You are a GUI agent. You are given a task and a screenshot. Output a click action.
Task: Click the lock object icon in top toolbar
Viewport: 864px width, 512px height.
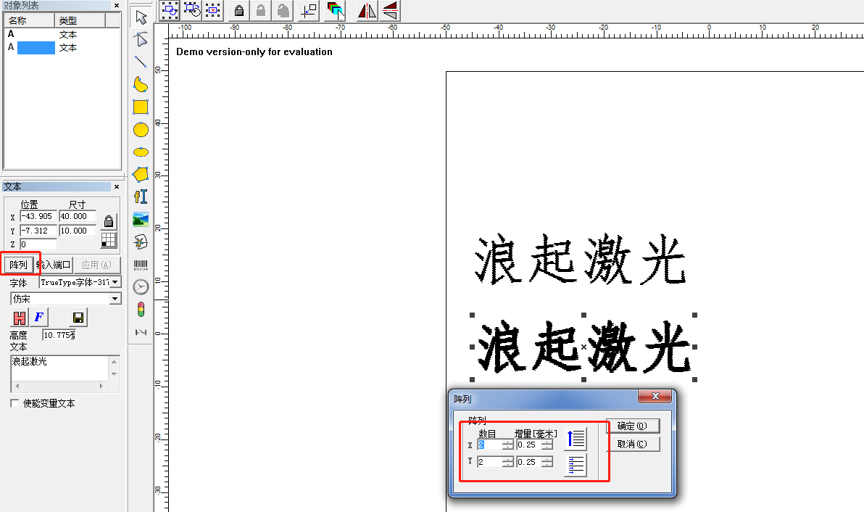click(x=238, y=10)
